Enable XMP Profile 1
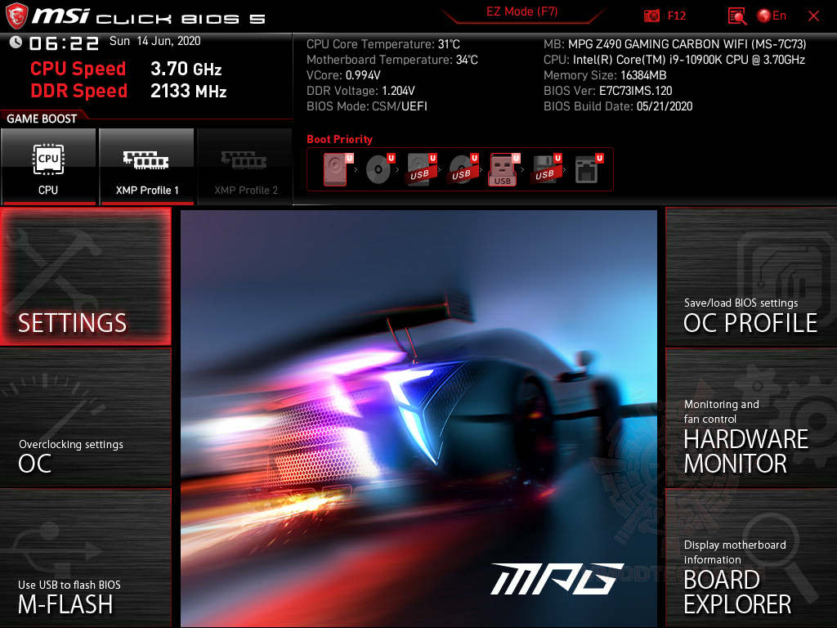 147,167
